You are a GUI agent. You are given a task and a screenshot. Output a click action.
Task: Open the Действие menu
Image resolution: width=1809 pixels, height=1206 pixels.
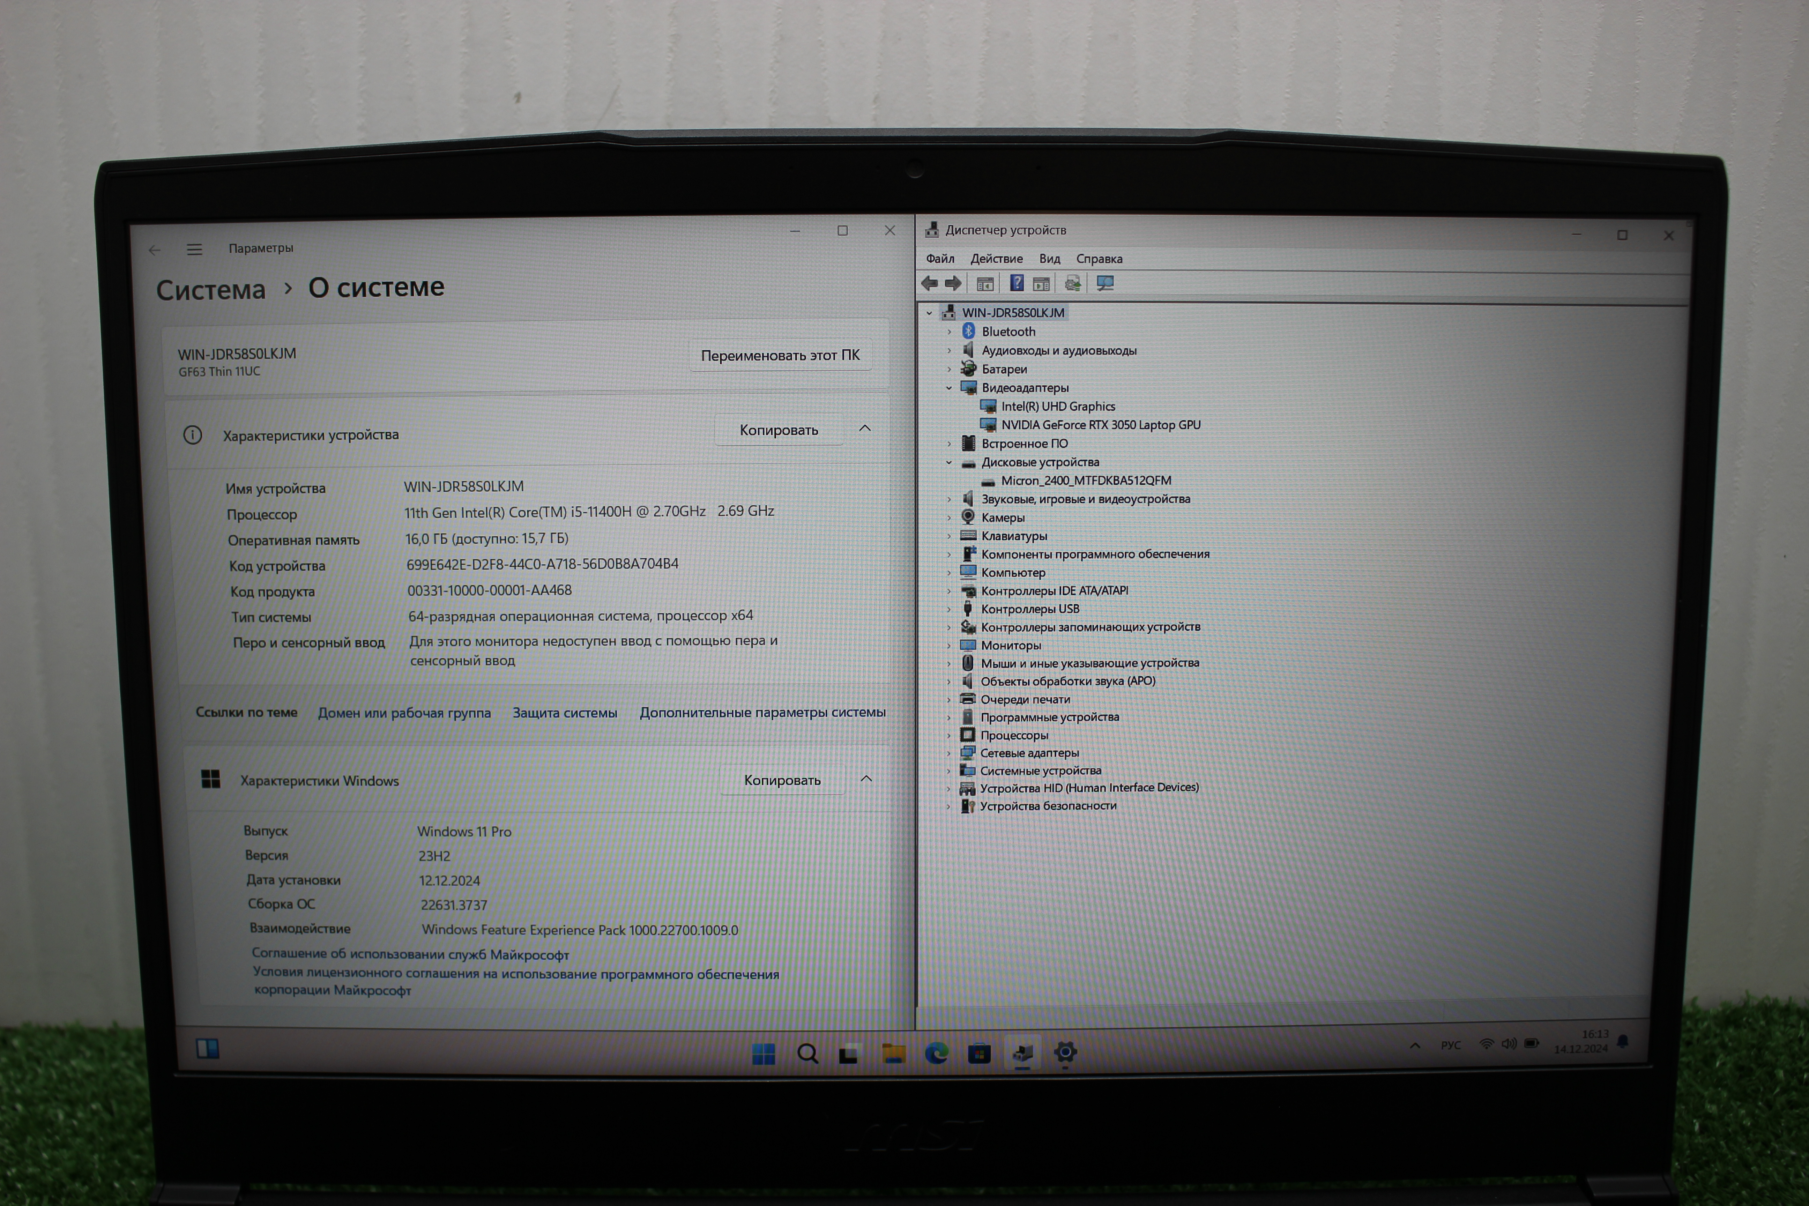pyautogui.click(x=996, y=259)
